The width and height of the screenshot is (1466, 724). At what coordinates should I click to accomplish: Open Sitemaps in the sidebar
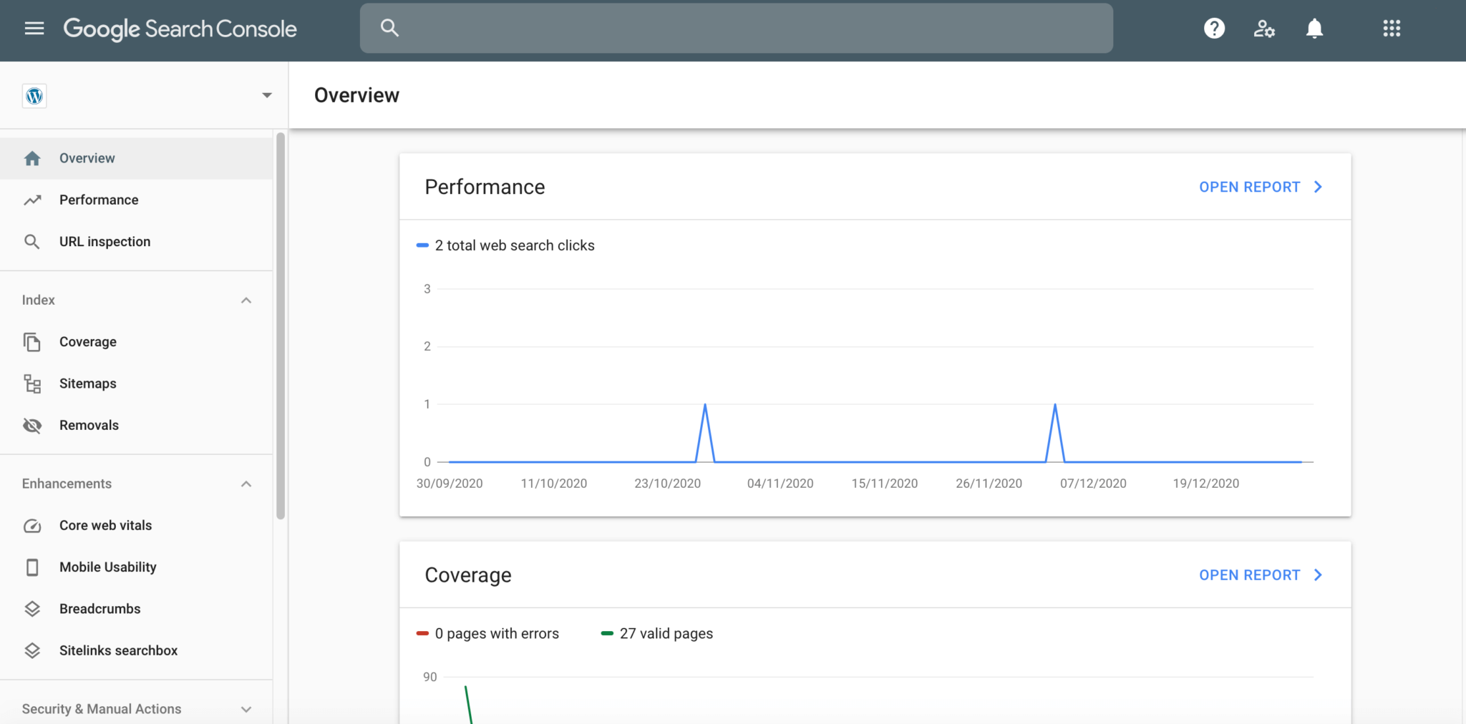pyautogui.click(x=136, y=383)
